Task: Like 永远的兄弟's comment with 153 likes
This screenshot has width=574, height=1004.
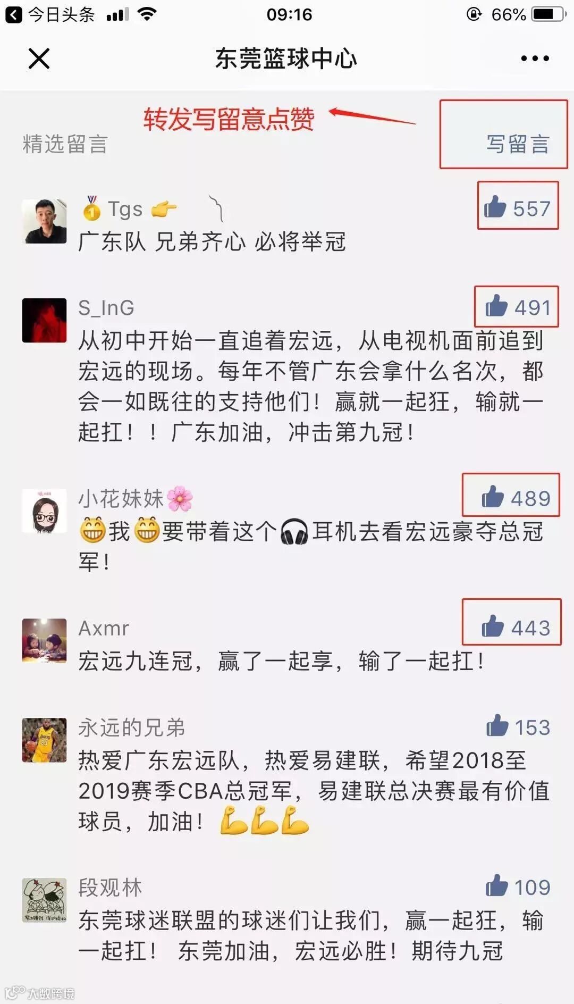Action: 518,727
